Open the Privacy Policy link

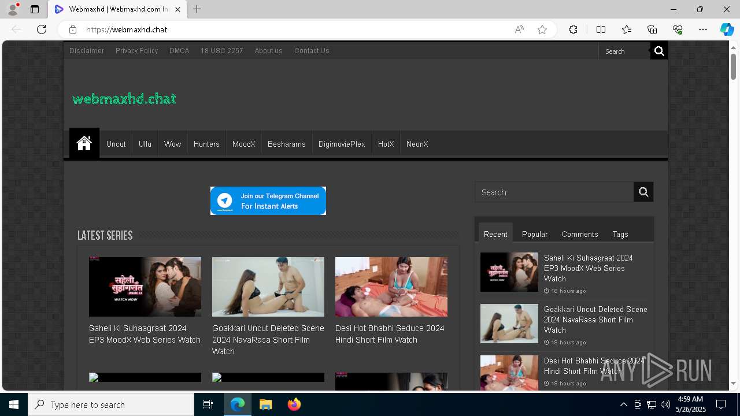(x=137, y=51)
